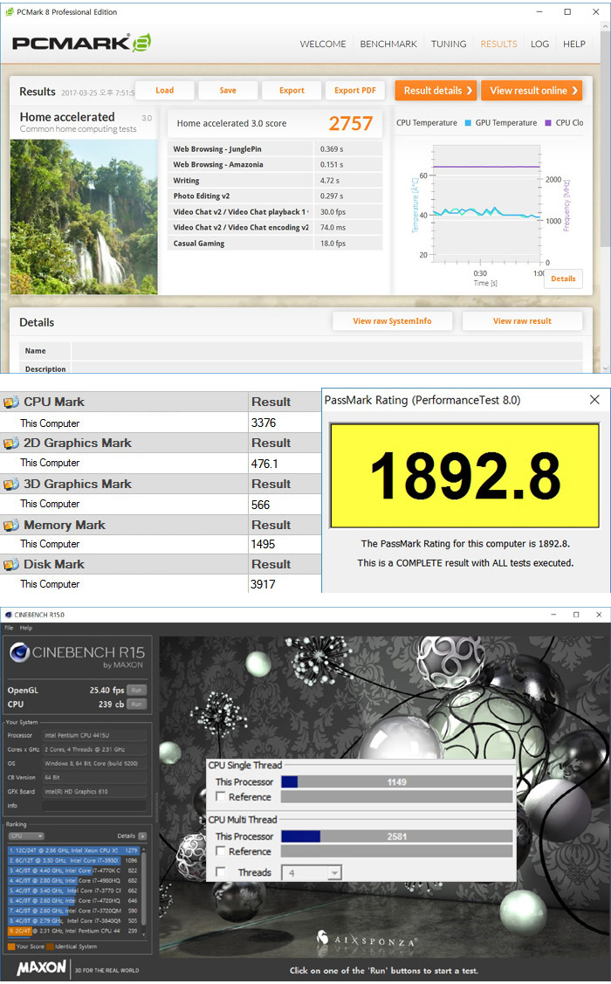Click the Memory Mark header icon
The height and width of the screenshot is (984, 611).
11,526
